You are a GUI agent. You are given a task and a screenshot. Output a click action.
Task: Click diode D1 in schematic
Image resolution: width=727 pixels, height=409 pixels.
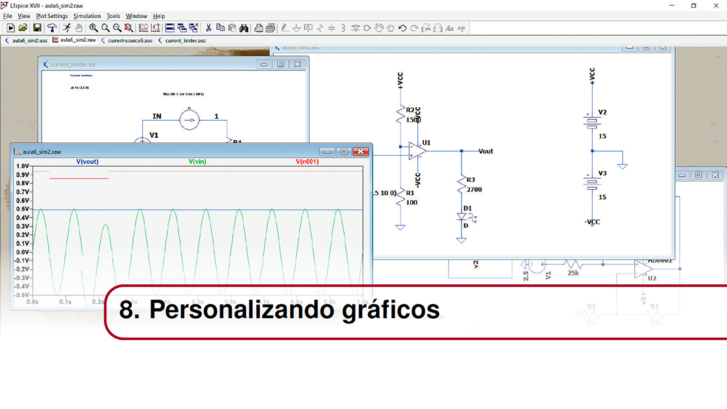tap(462, 217)
